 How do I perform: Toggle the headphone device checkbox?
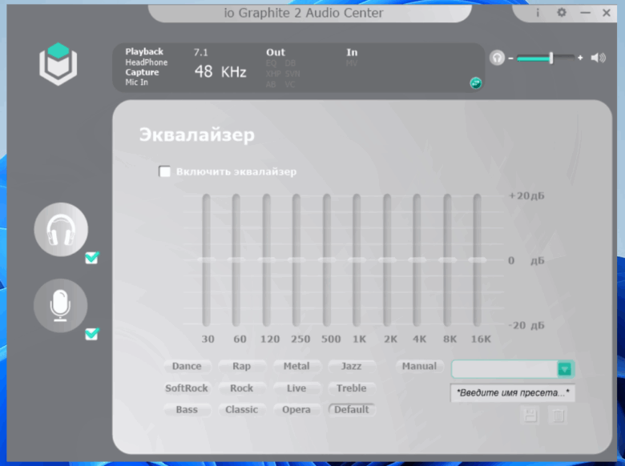(x=92, y=258)
